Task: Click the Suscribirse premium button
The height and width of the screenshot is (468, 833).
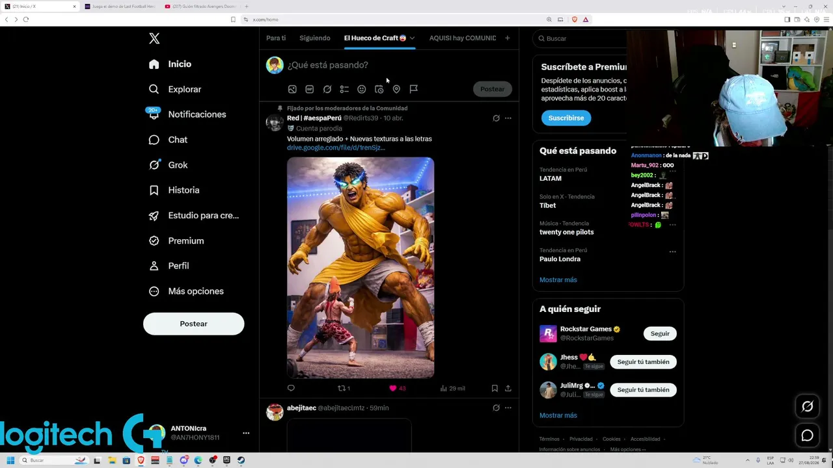Action: [x=566, y=118]
